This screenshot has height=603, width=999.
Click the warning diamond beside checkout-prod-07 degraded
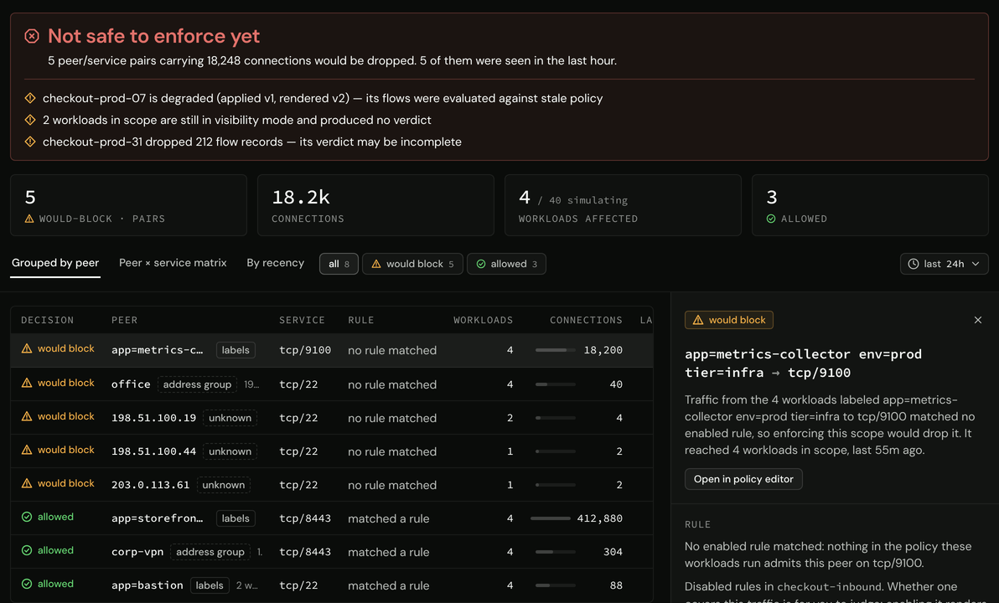pyautogui.click(x=30, y=98)
